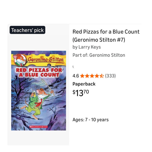This screenshot has width=152, height=152.
Task: Click the first orange rating star
Action: tap(82, 76)
